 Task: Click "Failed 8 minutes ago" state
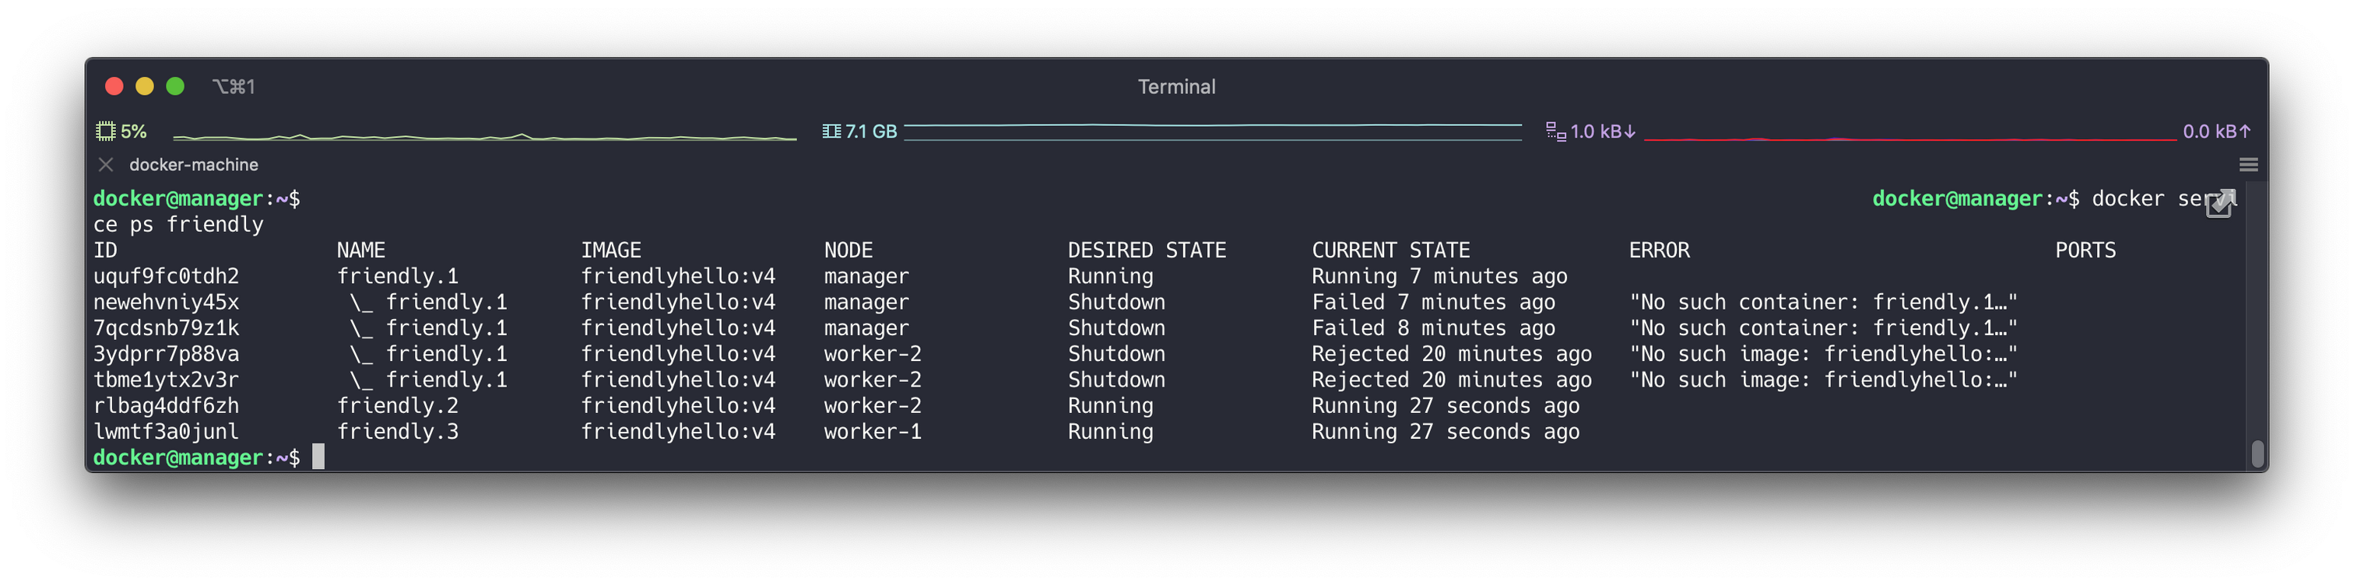(x=1434, y=328)
